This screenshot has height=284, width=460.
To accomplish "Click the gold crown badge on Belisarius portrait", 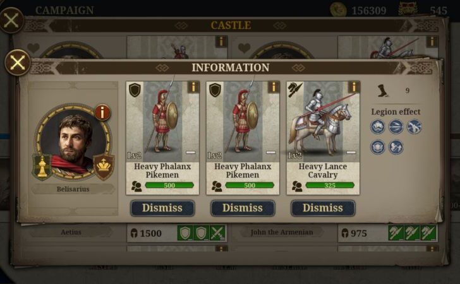I will [104, 167].
